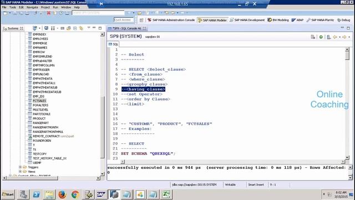The width and height of the screenshot is (355, 200).
Task: Select the SQL sub-tab in the console
Action: click(113, 44)
